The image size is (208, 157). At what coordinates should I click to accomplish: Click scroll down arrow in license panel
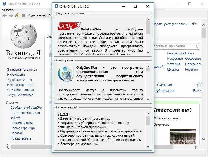click(148, 53)
